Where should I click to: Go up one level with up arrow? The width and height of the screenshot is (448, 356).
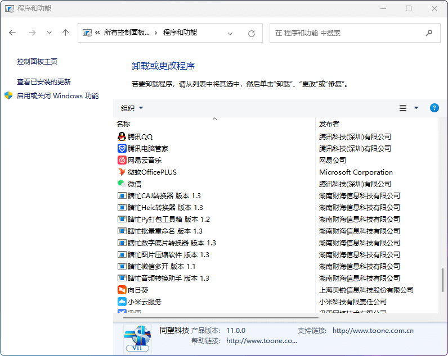click(65, 33)
